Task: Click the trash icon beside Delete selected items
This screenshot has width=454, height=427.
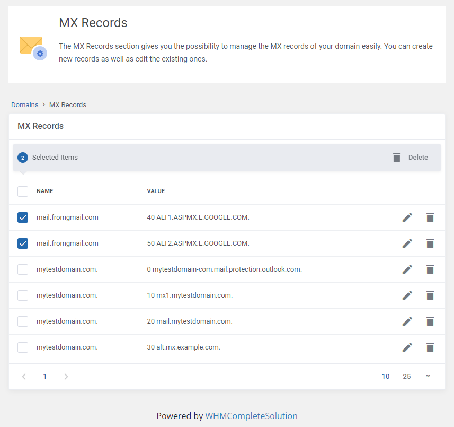Action: (397, 158)
